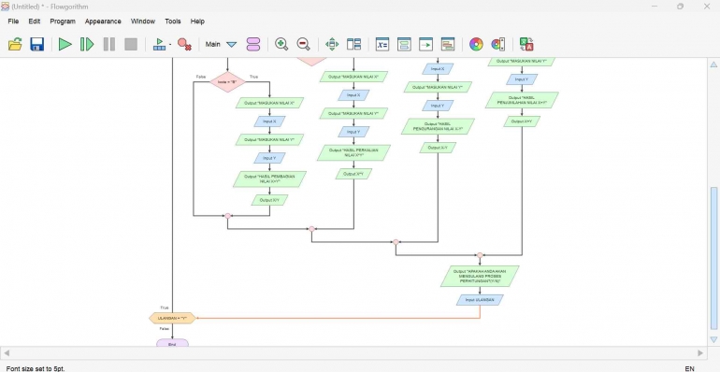This screenshot has width=720, height=372.
Task: Zoom out of the flowchart
Action: click(x=304, y=44)
